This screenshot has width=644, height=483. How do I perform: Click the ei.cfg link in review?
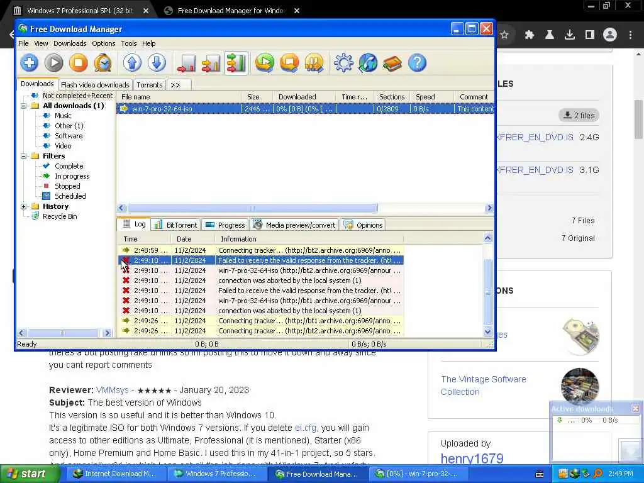pos(306,428)
